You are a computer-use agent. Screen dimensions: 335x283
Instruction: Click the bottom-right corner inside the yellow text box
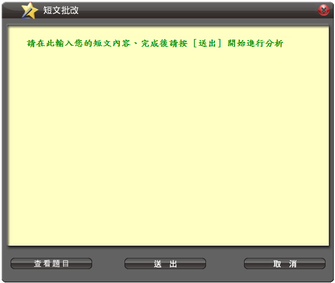point(324,241)
